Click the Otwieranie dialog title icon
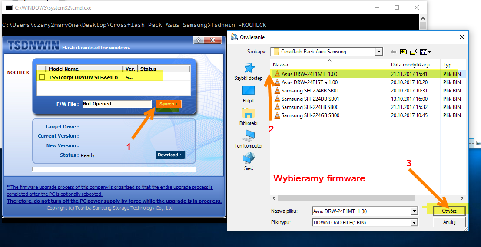 [x=234, y=37]
